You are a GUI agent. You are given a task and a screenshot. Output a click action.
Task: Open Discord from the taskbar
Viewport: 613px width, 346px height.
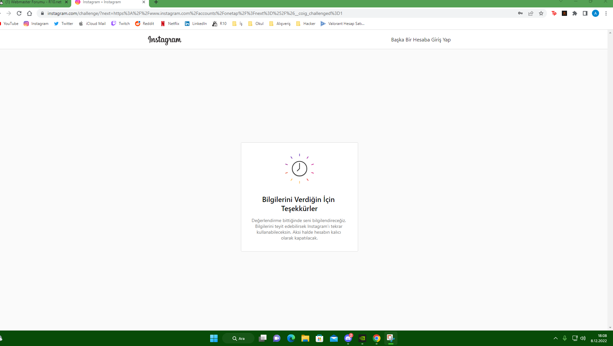pos(348,339)
